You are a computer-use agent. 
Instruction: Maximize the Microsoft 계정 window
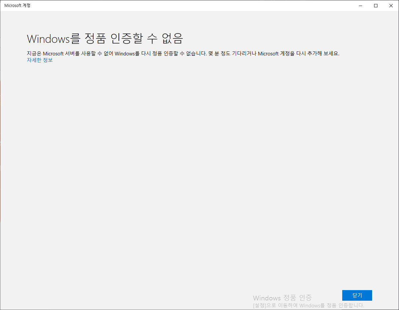[376, 6]
